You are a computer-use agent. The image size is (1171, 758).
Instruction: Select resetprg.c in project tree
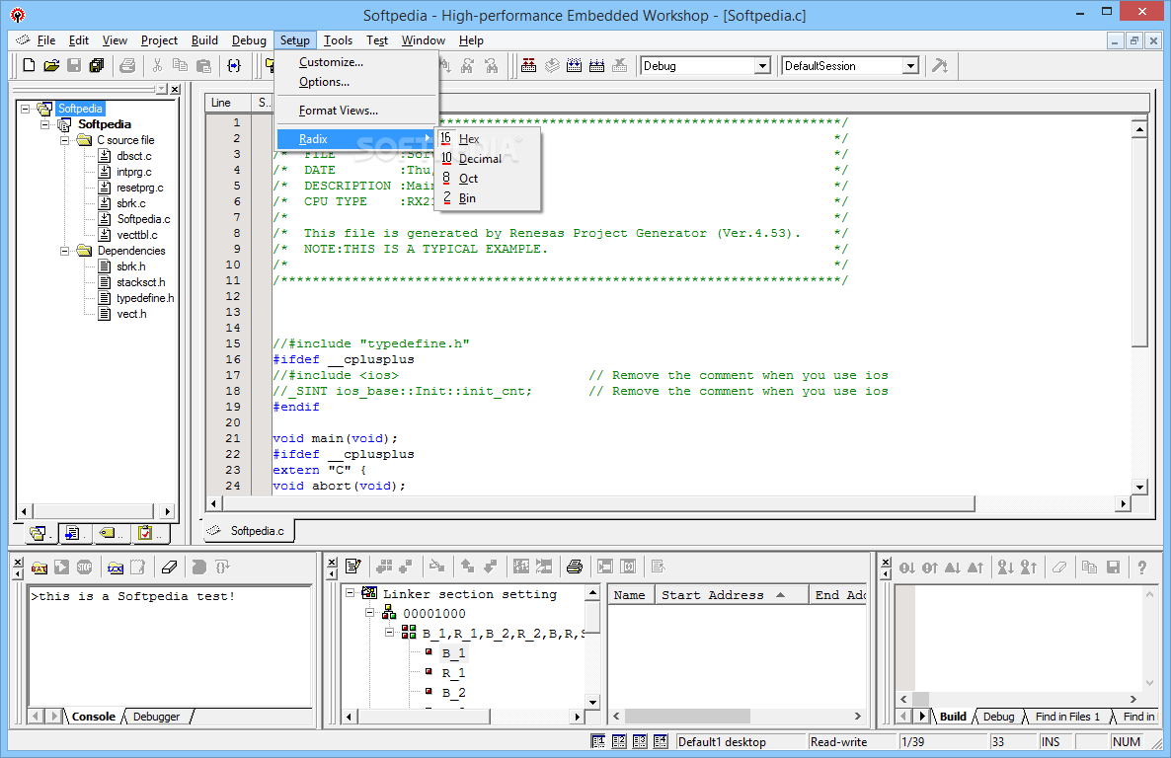(139, 188)
